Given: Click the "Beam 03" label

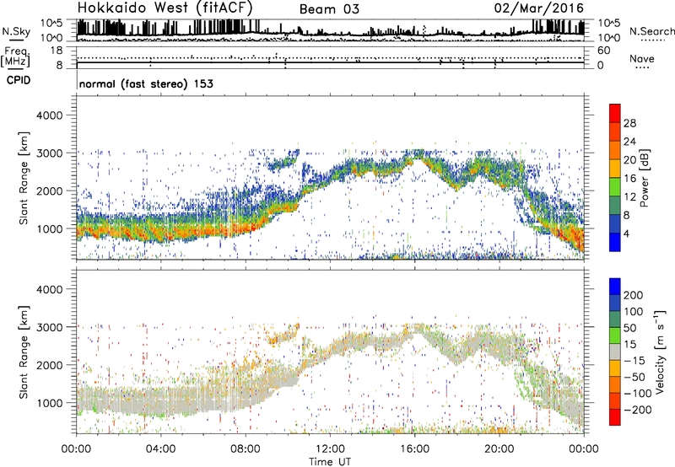Looking at the screenshot, I should (329, 9).
